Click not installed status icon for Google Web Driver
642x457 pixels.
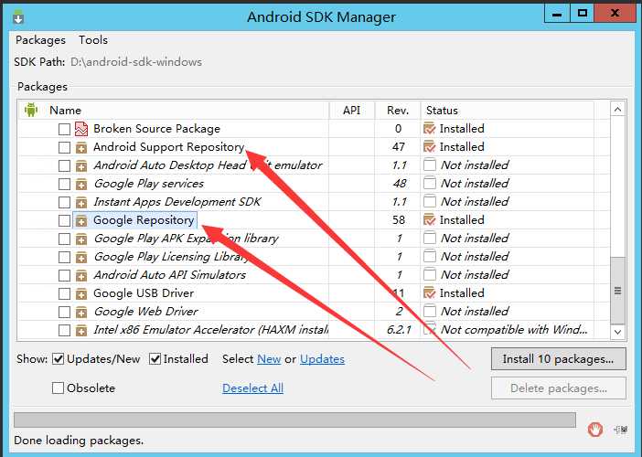point(430,311)
